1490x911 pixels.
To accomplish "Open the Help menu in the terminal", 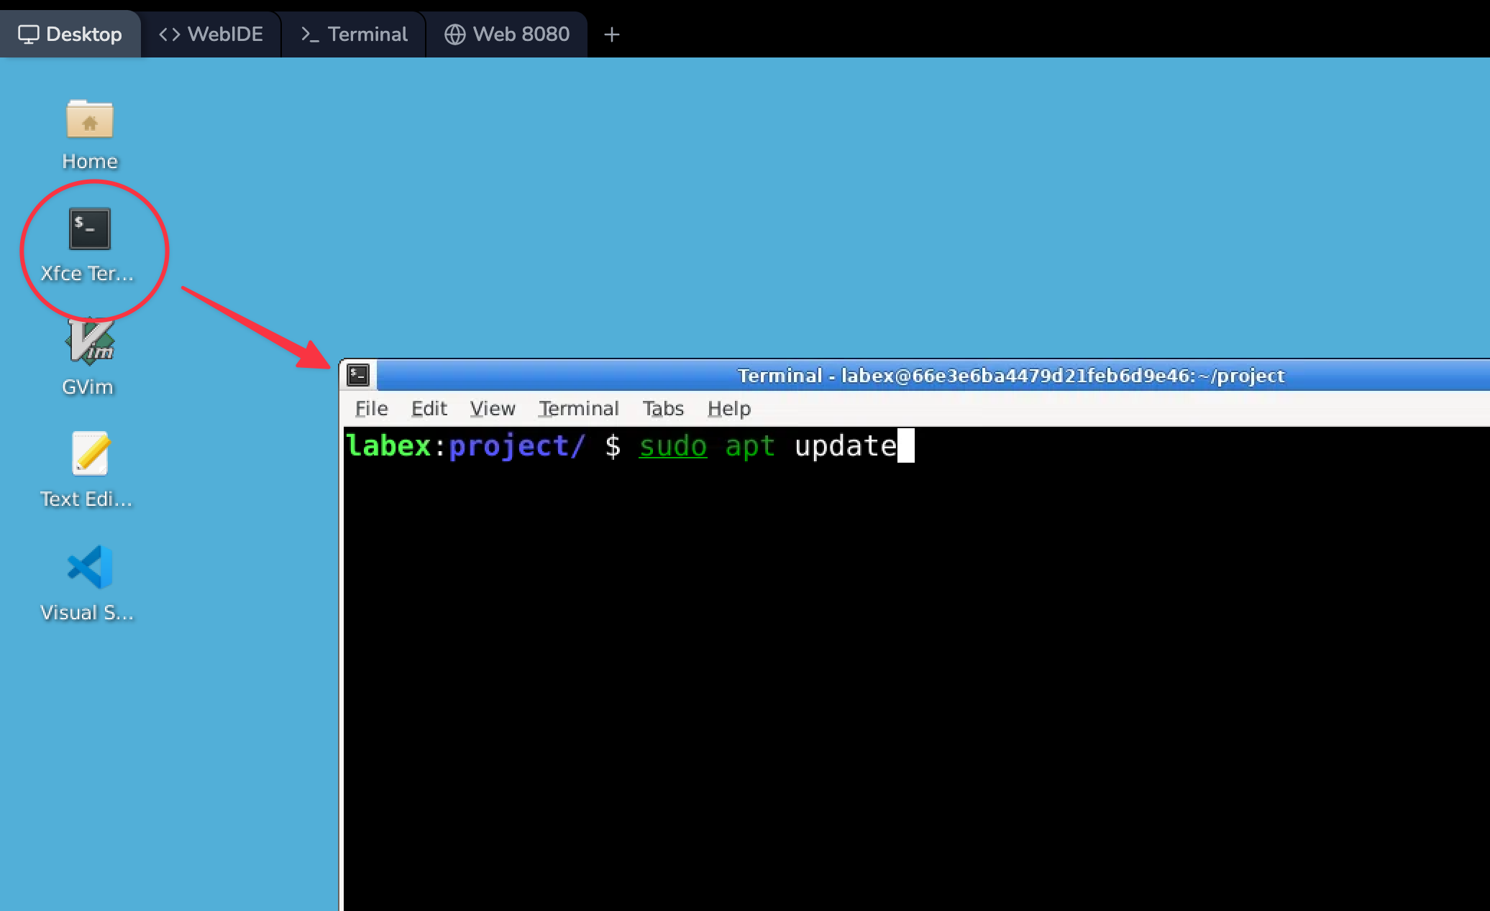I will click(x=728, y=408).
